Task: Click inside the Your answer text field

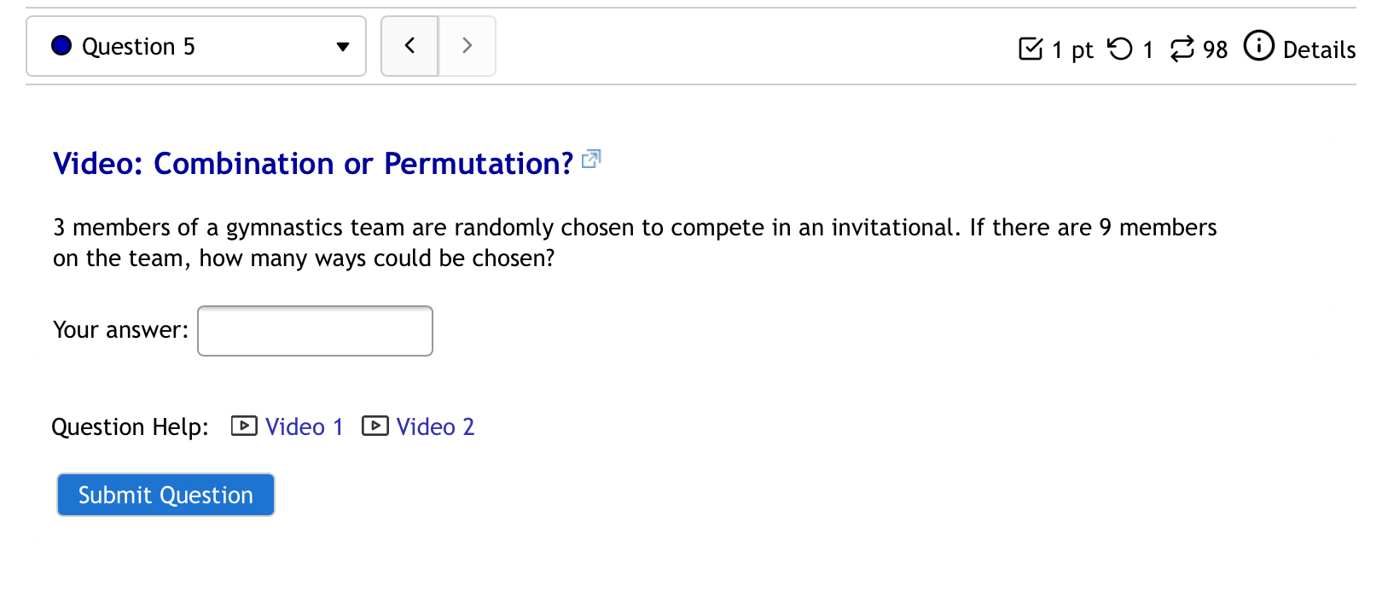Action: (x=315, y=331)
